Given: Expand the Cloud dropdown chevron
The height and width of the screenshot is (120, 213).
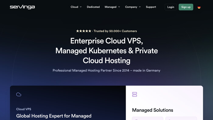Looking at the screenshot, I should 81,7.
